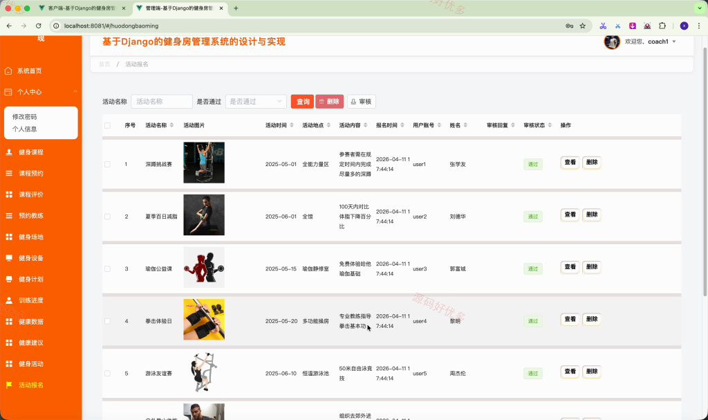Click the 首页 breadcrumb link
708x420 pixels.
(x=104, y=64)
